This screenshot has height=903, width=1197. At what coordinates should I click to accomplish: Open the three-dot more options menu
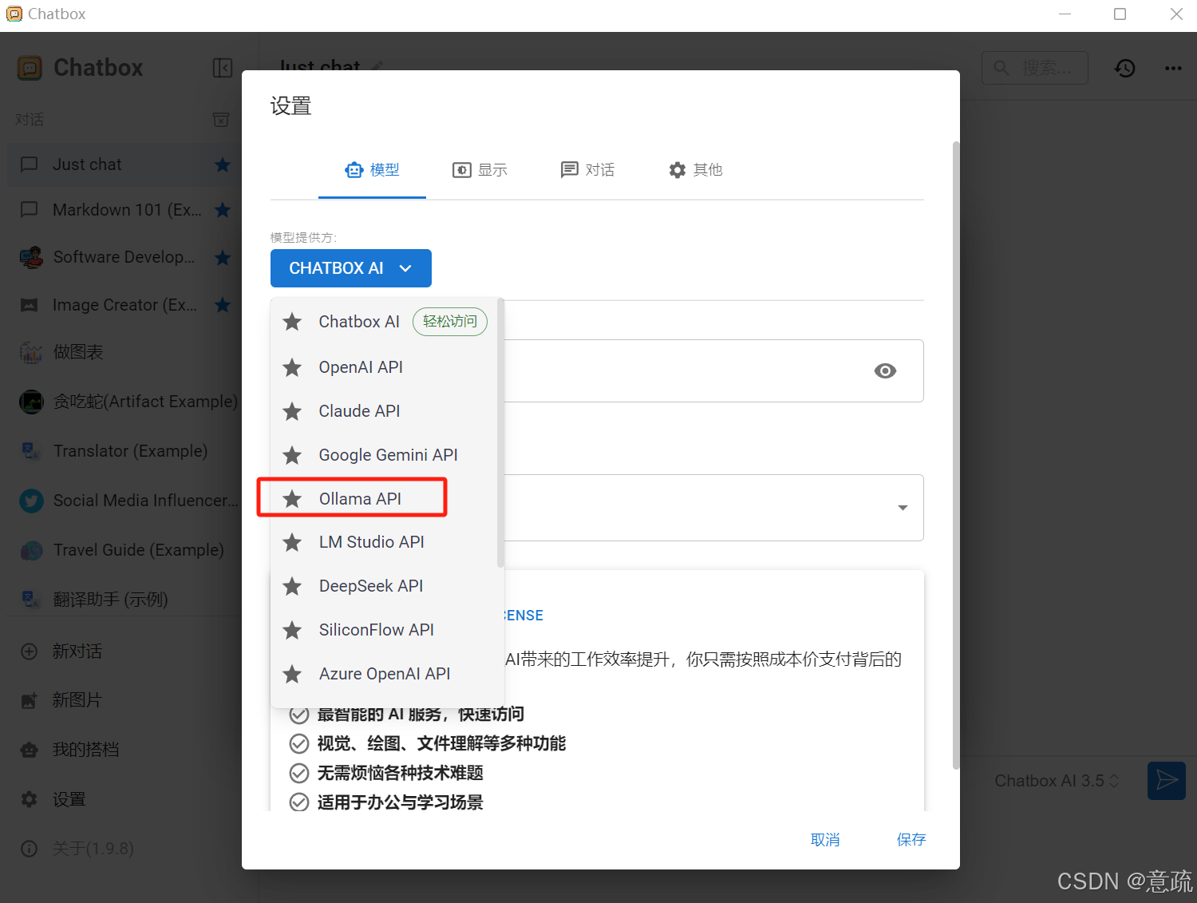tap(1173, 68)
